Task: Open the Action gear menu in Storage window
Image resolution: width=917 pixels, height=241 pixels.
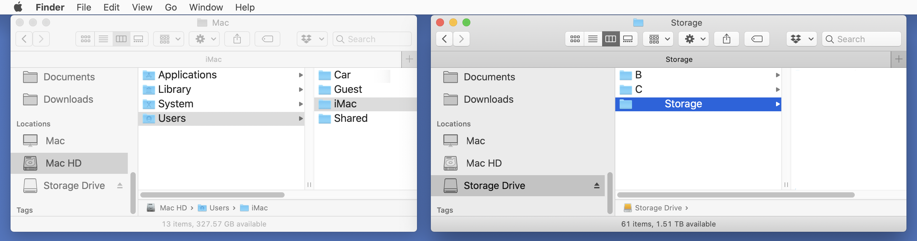Action: (693, 39)
